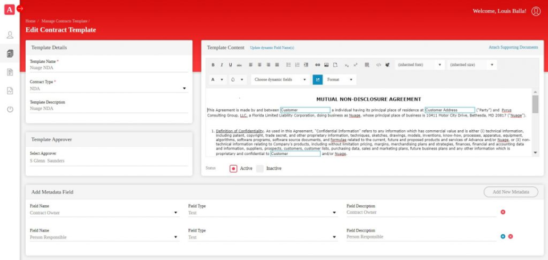
Task: Insert a file using the page icon
Action: point(335,65)
